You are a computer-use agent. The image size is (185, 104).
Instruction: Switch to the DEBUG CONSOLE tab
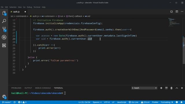coord(43,88)
